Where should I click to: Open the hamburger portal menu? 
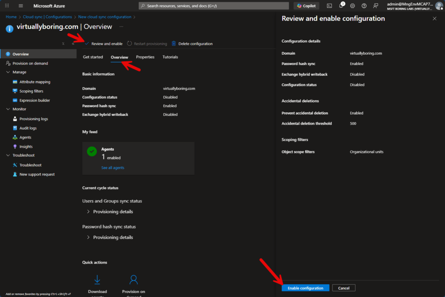[x=21, y=6]
